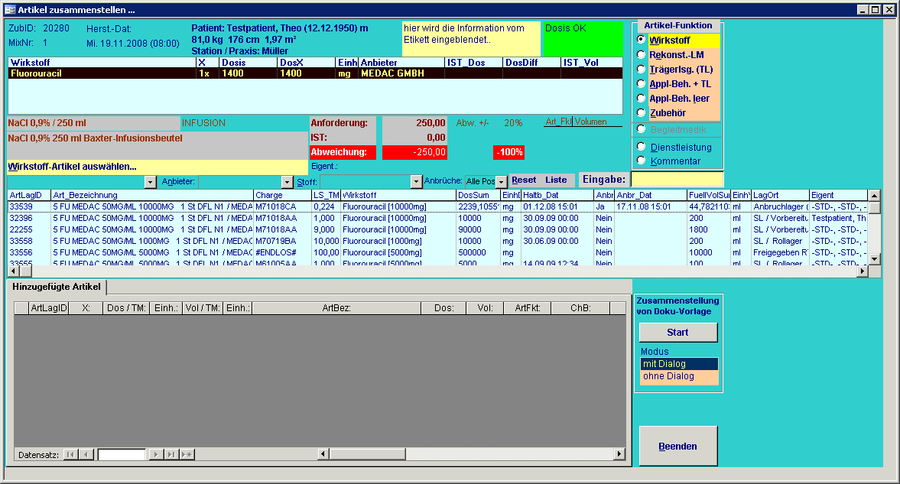Select the Zubehör radio button
Image resolution: width=900 pixels, height=484 pixels.
(x=641, y=112)
